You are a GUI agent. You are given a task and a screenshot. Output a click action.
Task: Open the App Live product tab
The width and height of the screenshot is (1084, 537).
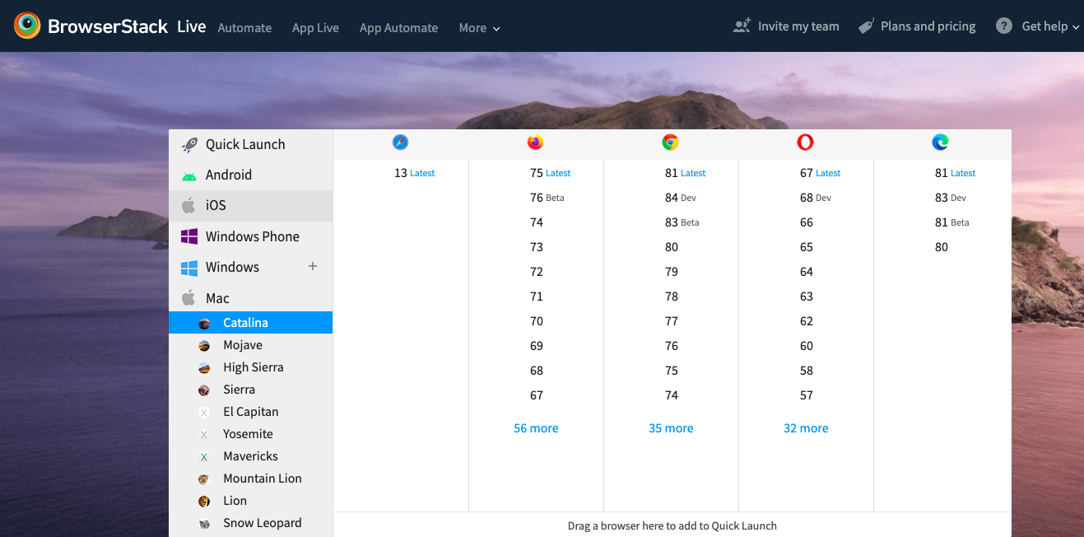(x=315, y=28)
